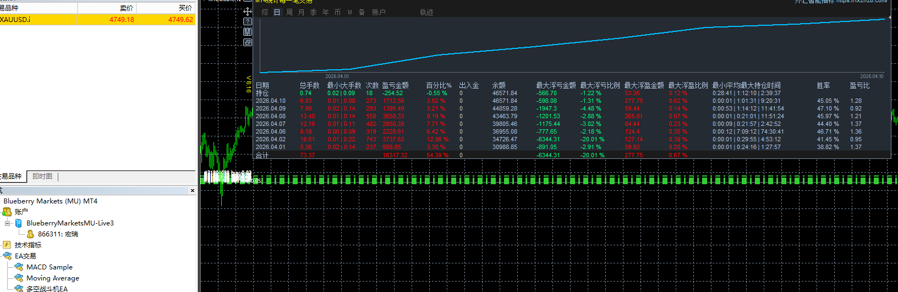Close the navigator panel

(192, 191)
